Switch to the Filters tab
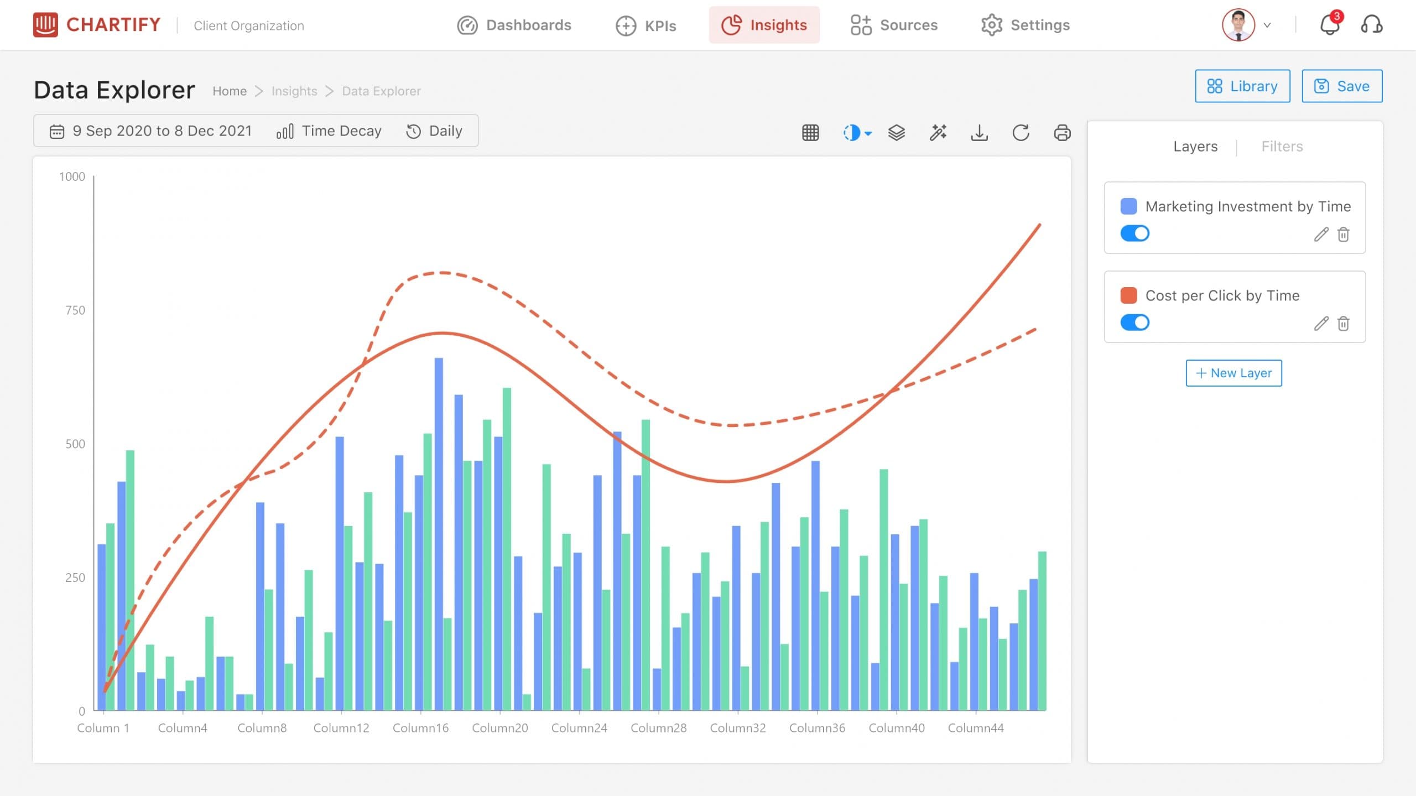 [x=1282, y=147]
